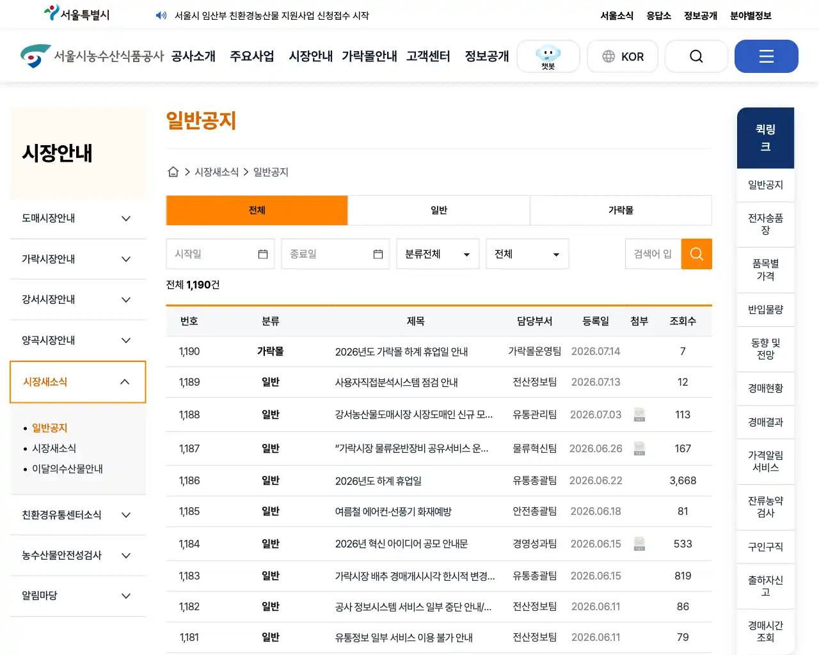Screen dimensions: 819x655
Task: Click the orange search button
Action: (x=697, y=254)
